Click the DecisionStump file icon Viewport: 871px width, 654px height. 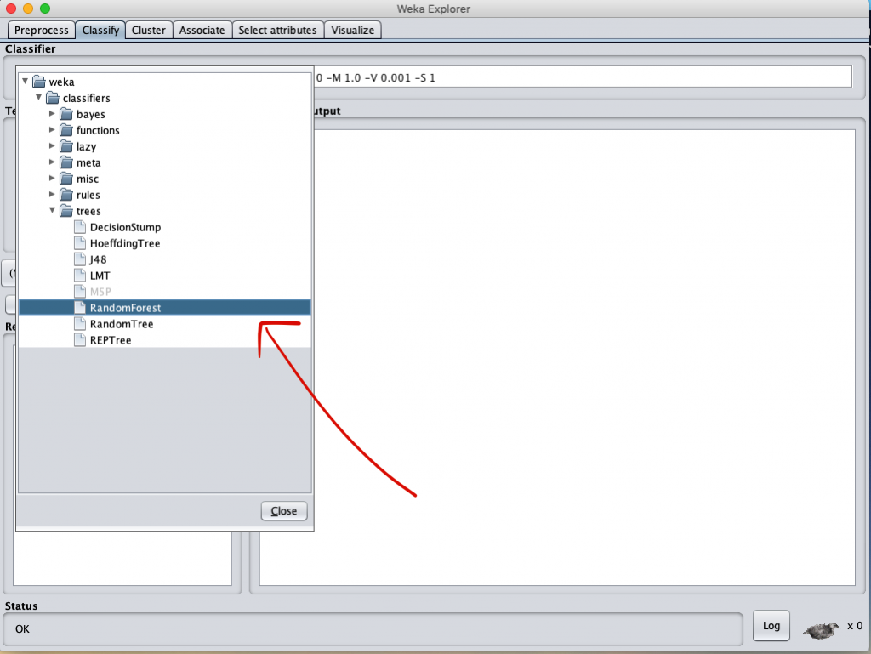pos(80,227)
